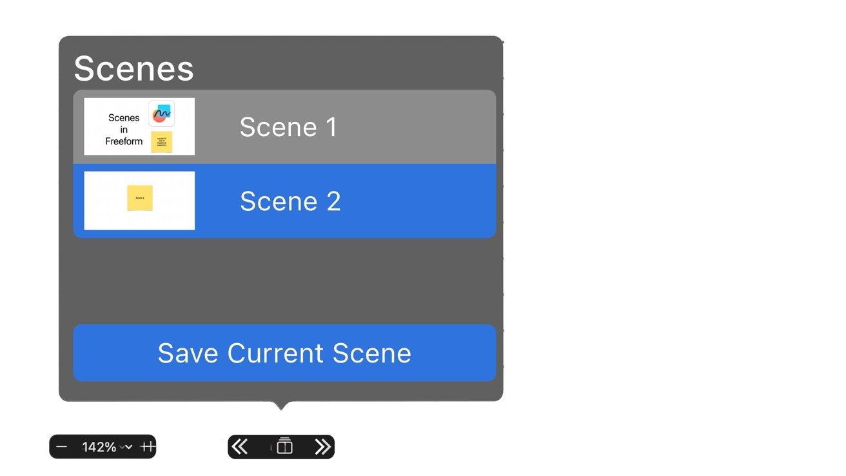Expand the zoom level chevron dropdown
The height and width of the screenshot is (476, 846).
coord(128,447)
